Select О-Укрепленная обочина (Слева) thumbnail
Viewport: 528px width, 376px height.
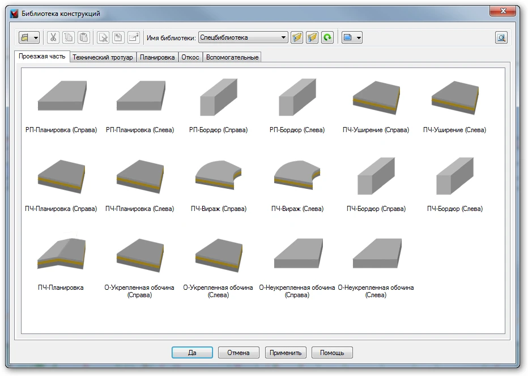(219, 256)
